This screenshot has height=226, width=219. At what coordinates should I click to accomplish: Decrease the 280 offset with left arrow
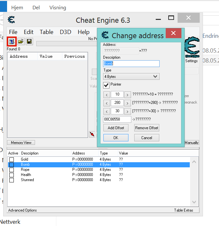click(x=107, y=103)
